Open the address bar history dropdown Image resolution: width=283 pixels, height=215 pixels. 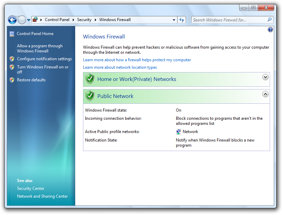coord(174,20)
